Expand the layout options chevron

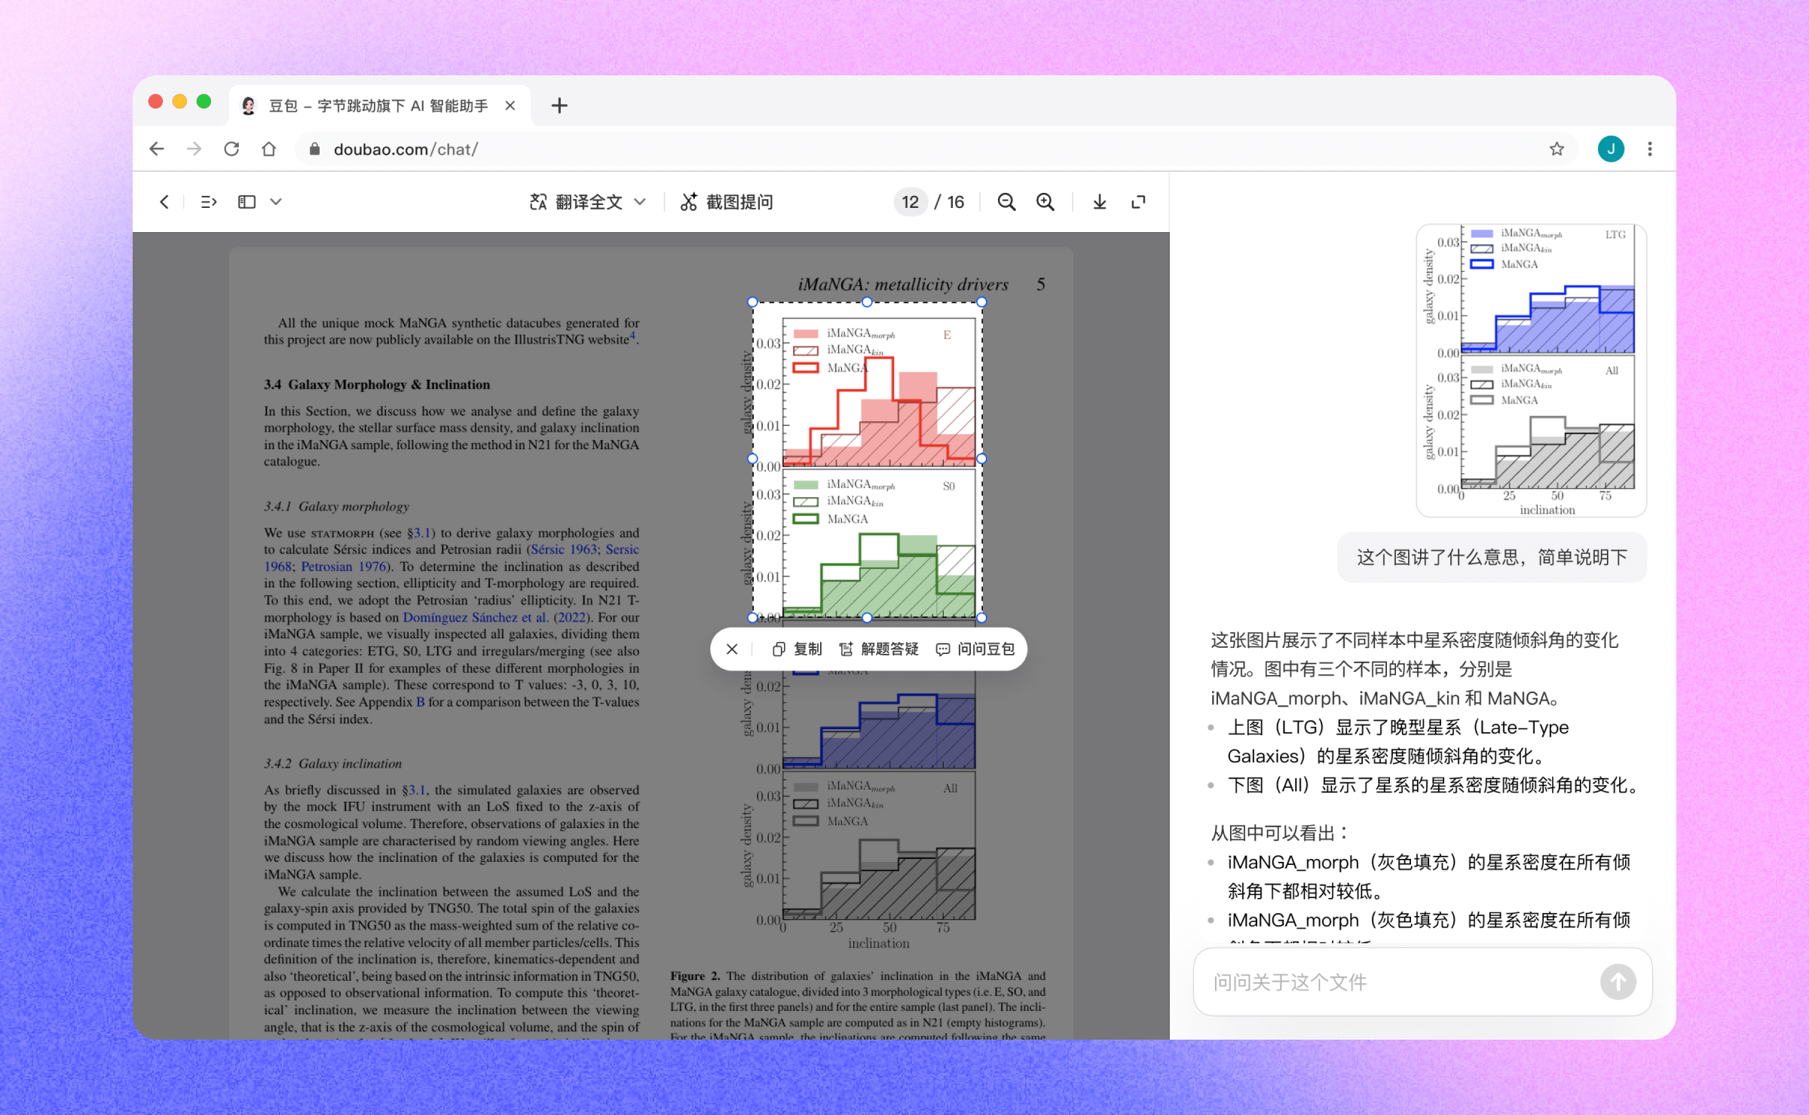(x=276, y=202)
